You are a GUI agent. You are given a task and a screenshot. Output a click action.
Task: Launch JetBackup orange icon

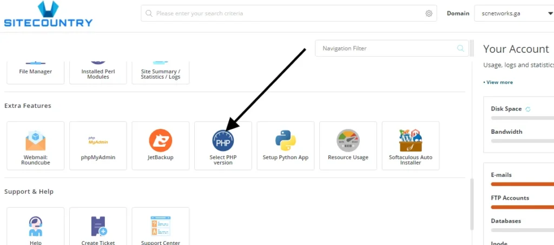click(160, 140)
